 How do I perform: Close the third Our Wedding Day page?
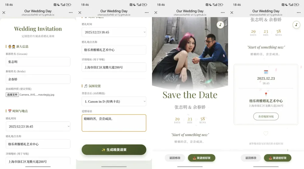(156, 12)
